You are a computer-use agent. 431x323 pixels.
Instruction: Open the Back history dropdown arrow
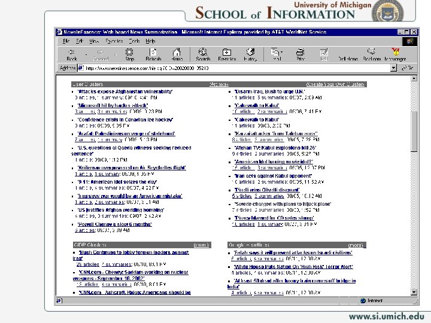click(86, 54)
